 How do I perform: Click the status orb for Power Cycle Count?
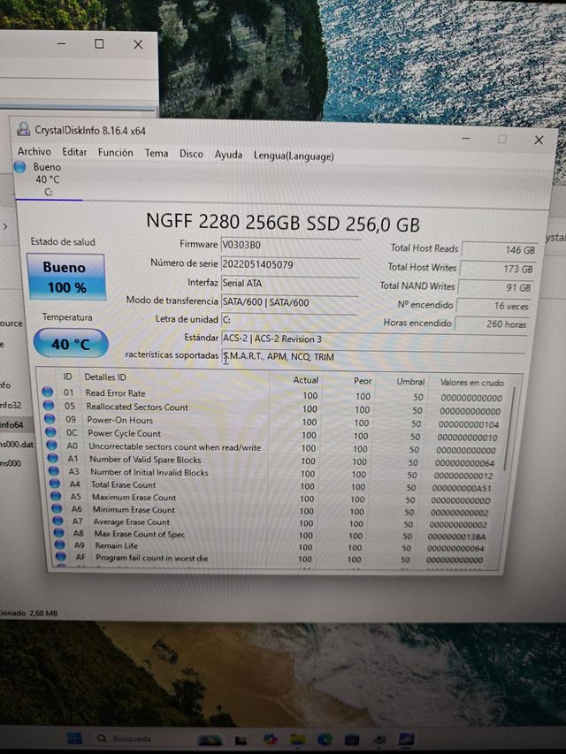(x=50, y=432)
